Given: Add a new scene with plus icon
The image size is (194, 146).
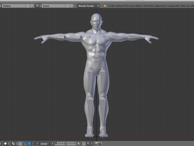Looking at the screenshot, I should (68, 6).
